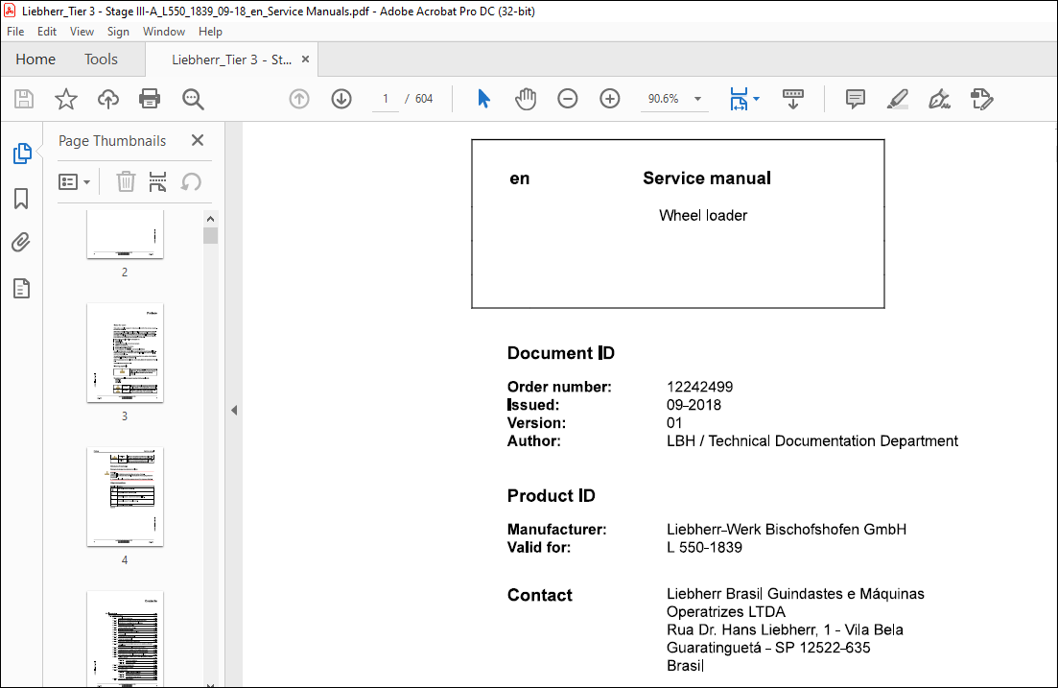Go to next page arrow
Screen dimensions: 1058x688
(x=341, y=99)
